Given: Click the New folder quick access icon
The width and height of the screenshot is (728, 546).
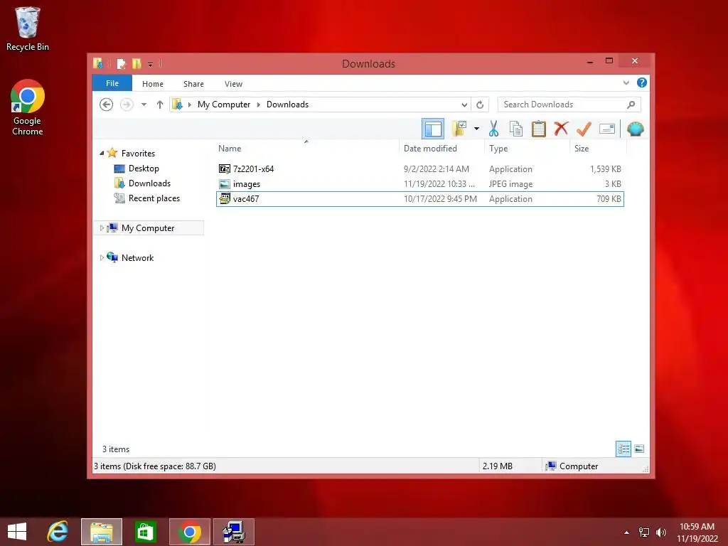Looking at the screenshot, I should 136,63.
